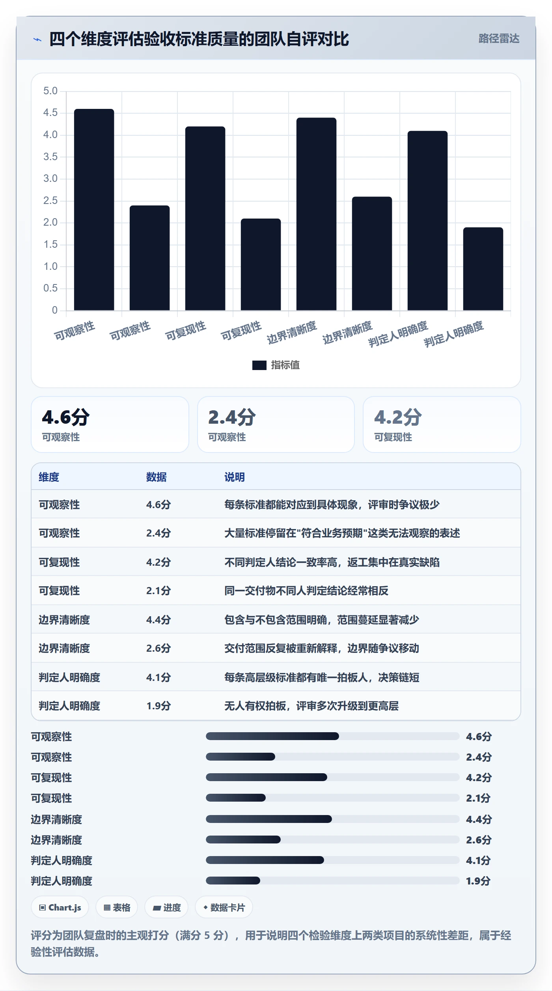Click the 维度 column header in the table
This screenshot has height=991, width=552.
(49, 477)
